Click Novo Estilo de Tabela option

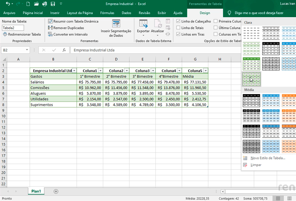tap(267, 158)
